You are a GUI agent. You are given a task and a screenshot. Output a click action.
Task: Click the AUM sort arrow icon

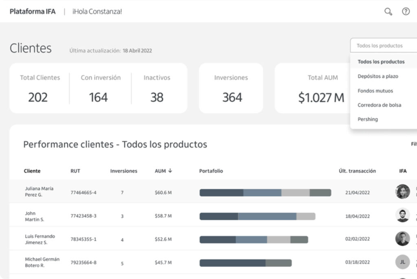(x=170, y=171)
